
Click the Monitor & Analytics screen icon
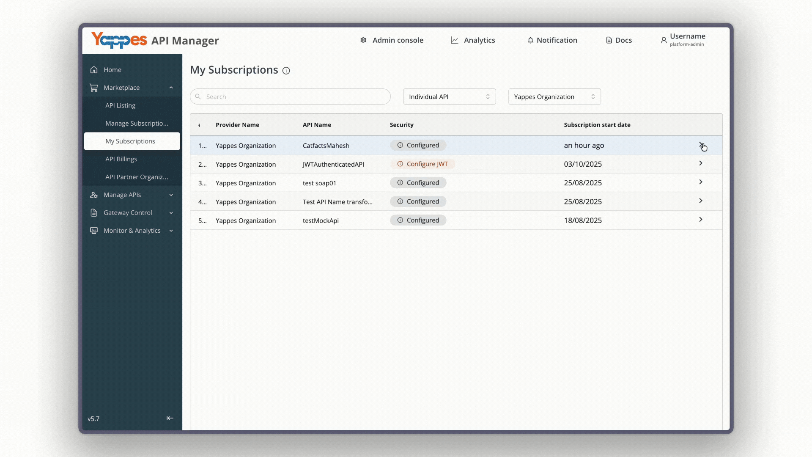pyautogui.click(x=94, y=231)
